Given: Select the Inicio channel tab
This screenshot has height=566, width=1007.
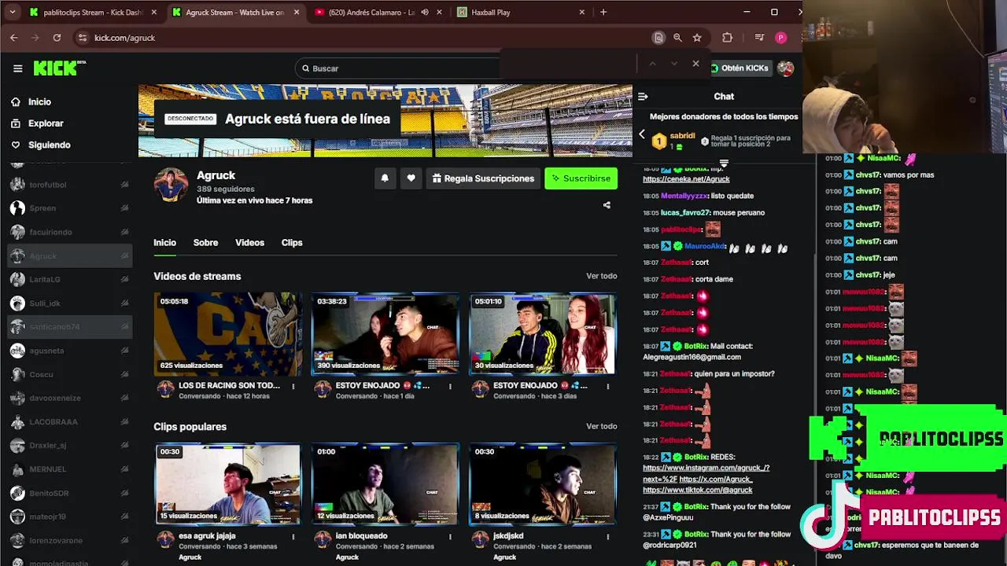Looking at the screenshot, I should pos(164,243).
